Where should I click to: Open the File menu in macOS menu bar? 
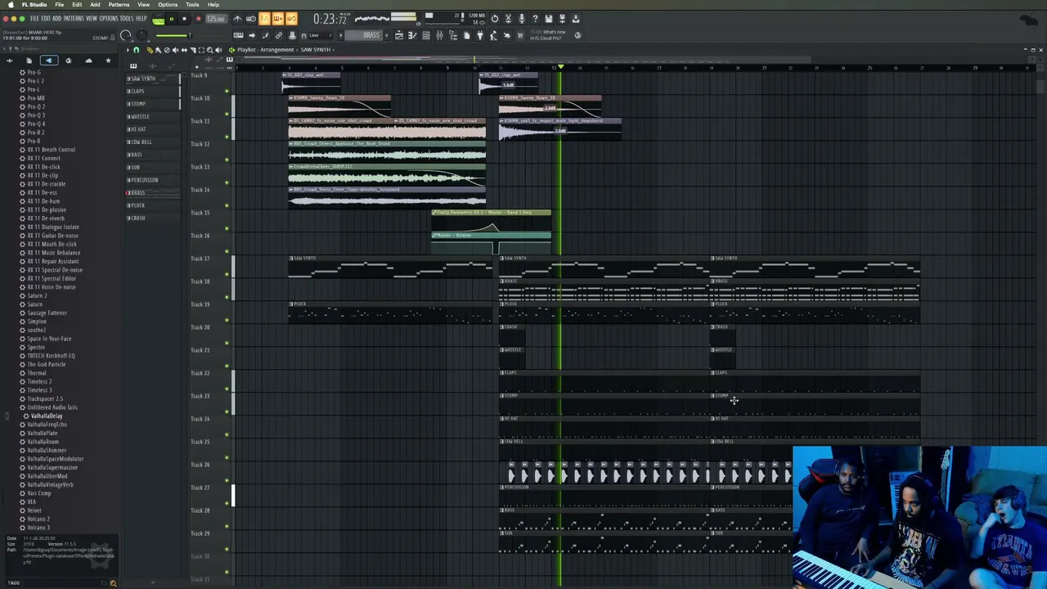[x=60, y=4]
